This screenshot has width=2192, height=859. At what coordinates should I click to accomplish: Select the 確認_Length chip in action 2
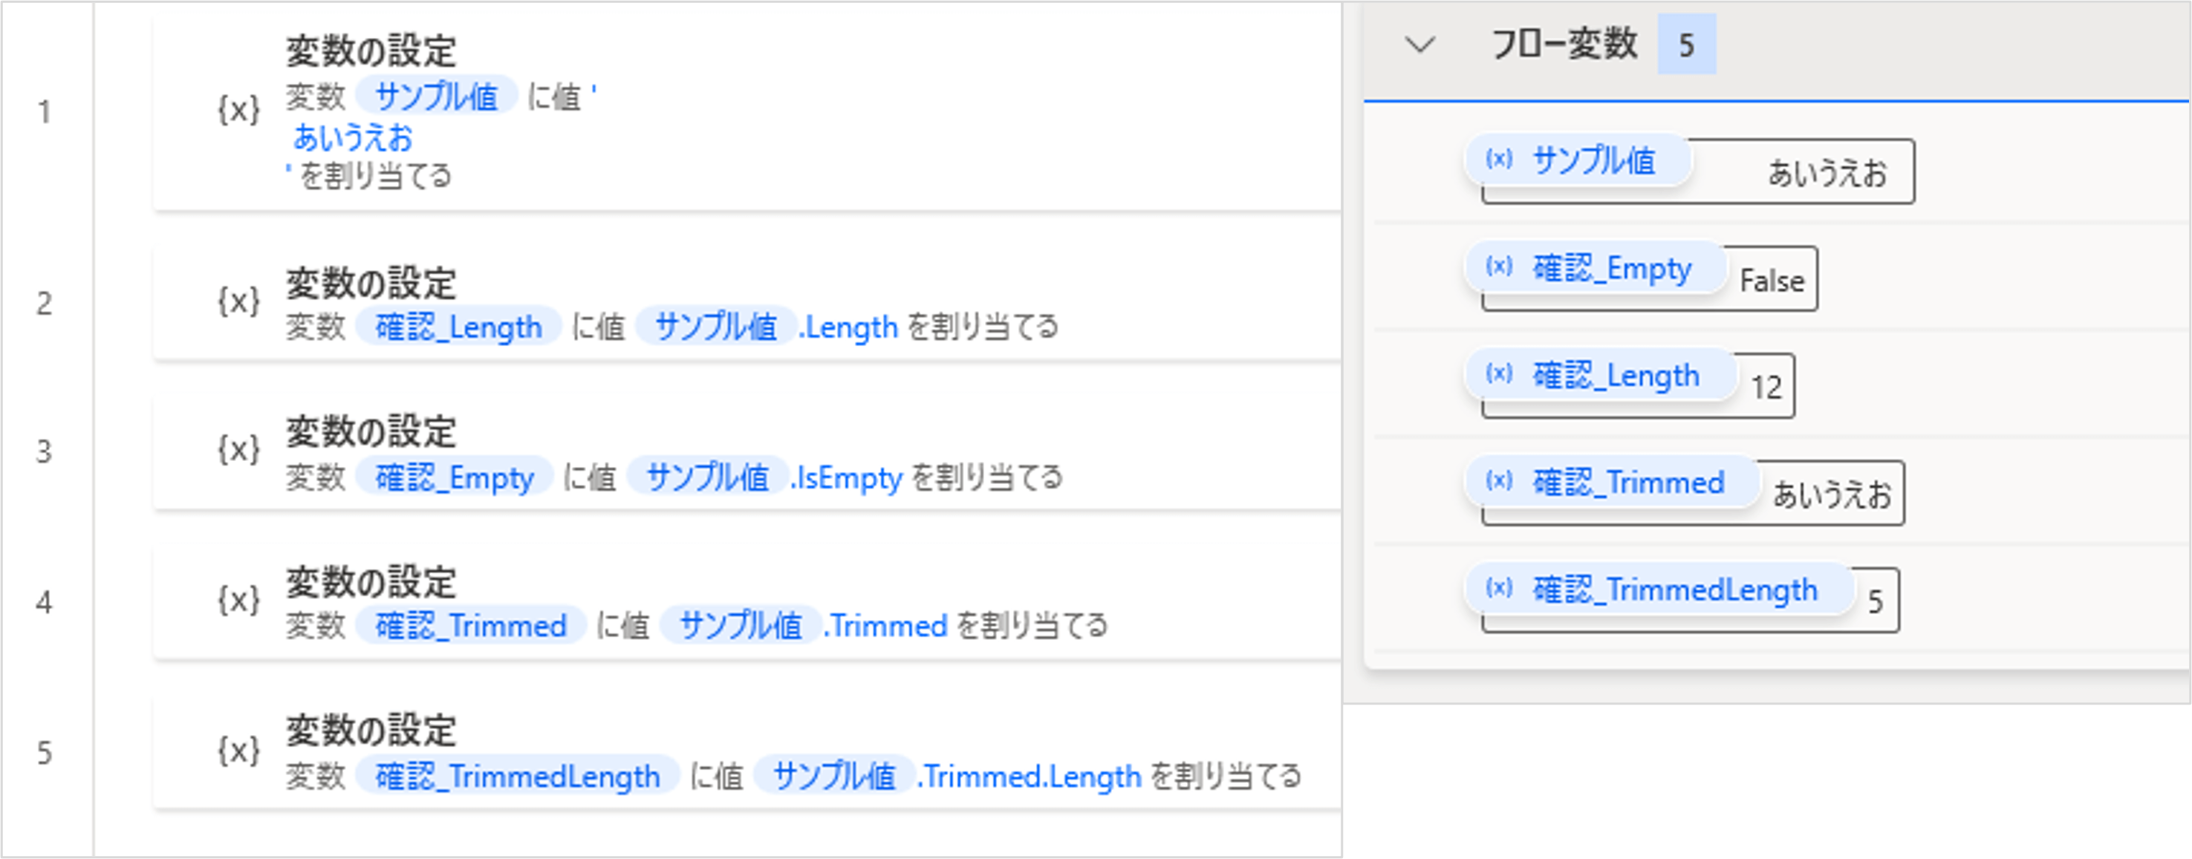[458, 327]
